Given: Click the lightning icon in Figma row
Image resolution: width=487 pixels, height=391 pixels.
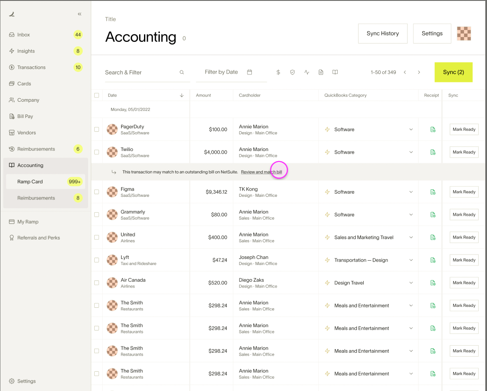Looking at the screenshot, I should (x=327, y=192).
